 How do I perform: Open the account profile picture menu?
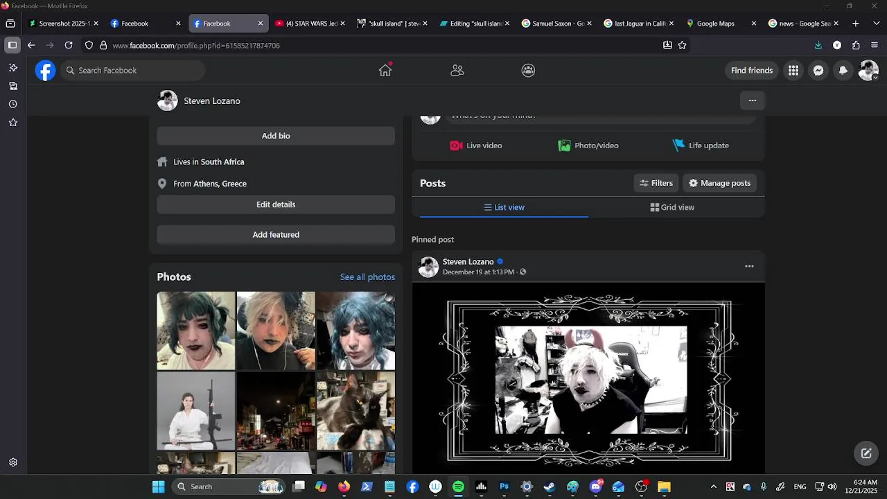868,70
